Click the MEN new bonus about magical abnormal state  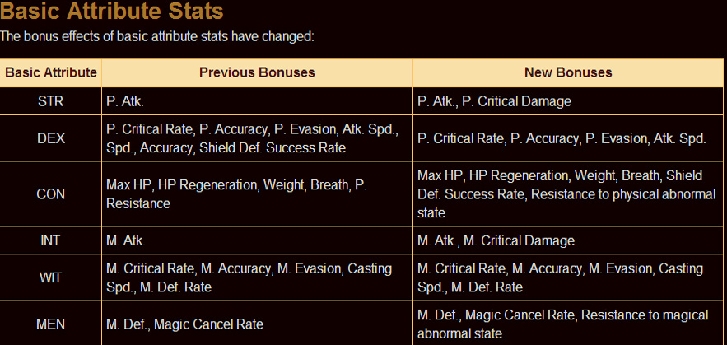(560, 324)
